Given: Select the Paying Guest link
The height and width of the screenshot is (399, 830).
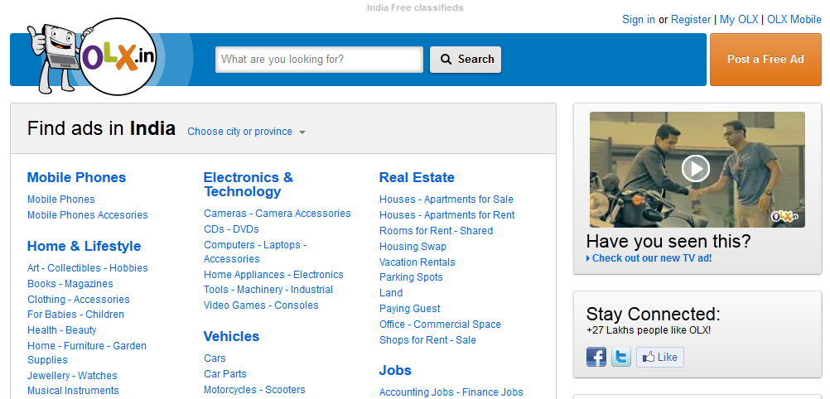Looking at the screenshot, I should [410, 309].
